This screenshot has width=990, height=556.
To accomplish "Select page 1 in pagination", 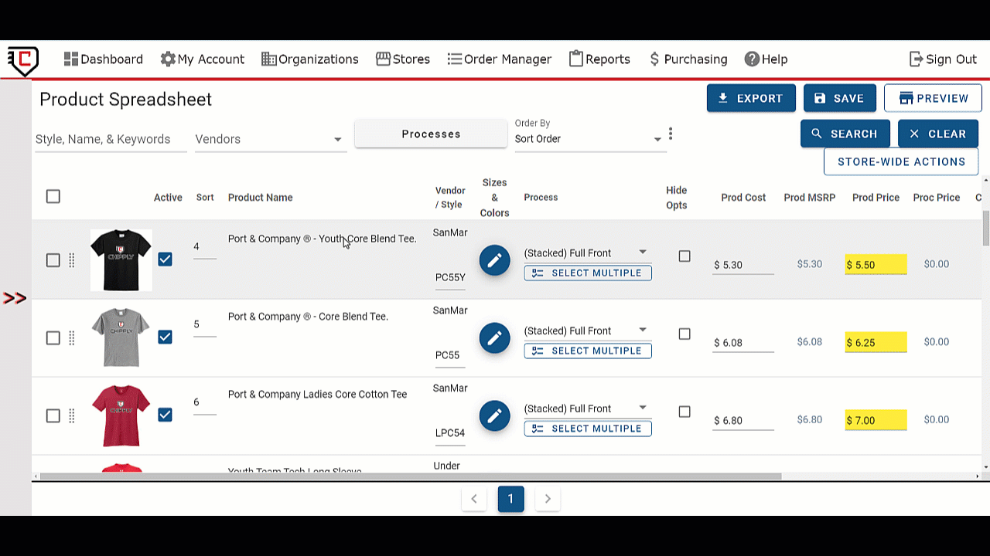I will click(x=510, y=499).
